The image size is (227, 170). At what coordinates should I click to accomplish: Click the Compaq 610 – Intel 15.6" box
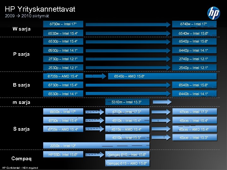127,154
